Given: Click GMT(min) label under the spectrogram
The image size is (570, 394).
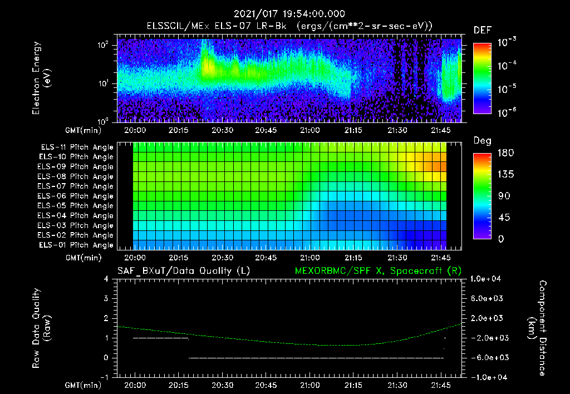Looking at the screenshot, I should click(83, 130).
